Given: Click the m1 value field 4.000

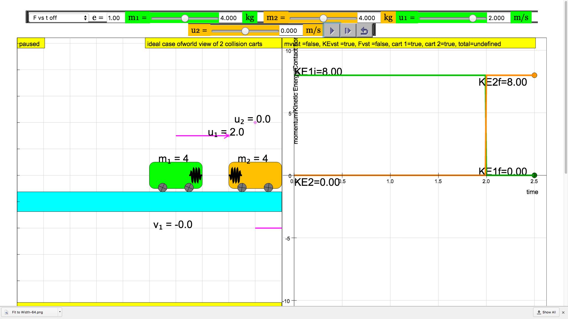Looking at the screenshot, I should (230, 18).
